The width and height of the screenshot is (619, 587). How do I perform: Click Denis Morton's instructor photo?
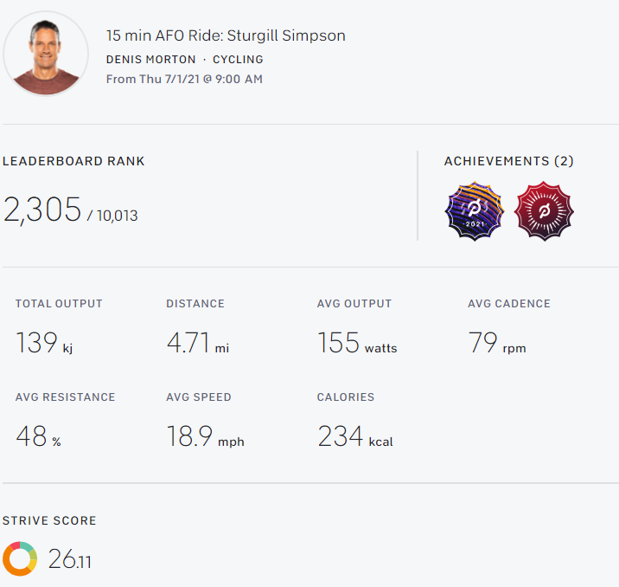click(46, 54)
